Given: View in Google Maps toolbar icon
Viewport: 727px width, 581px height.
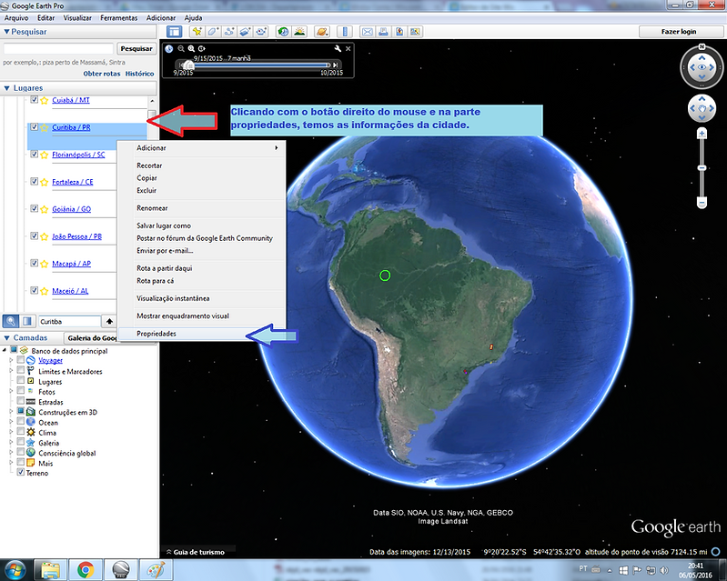Looking at the screenshot, I should 415,32.
